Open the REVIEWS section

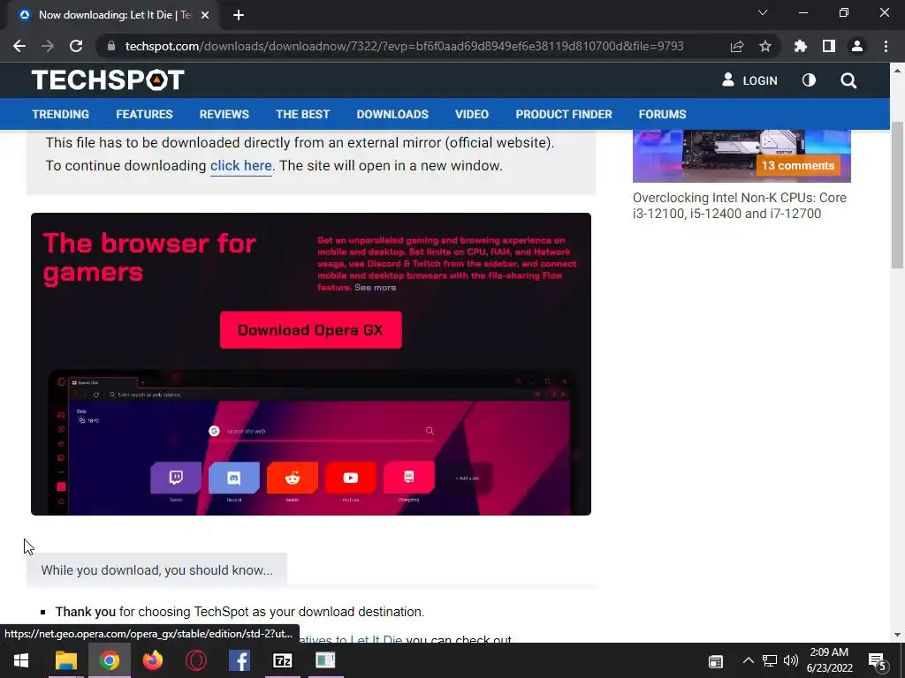click(x=224, y=114)
